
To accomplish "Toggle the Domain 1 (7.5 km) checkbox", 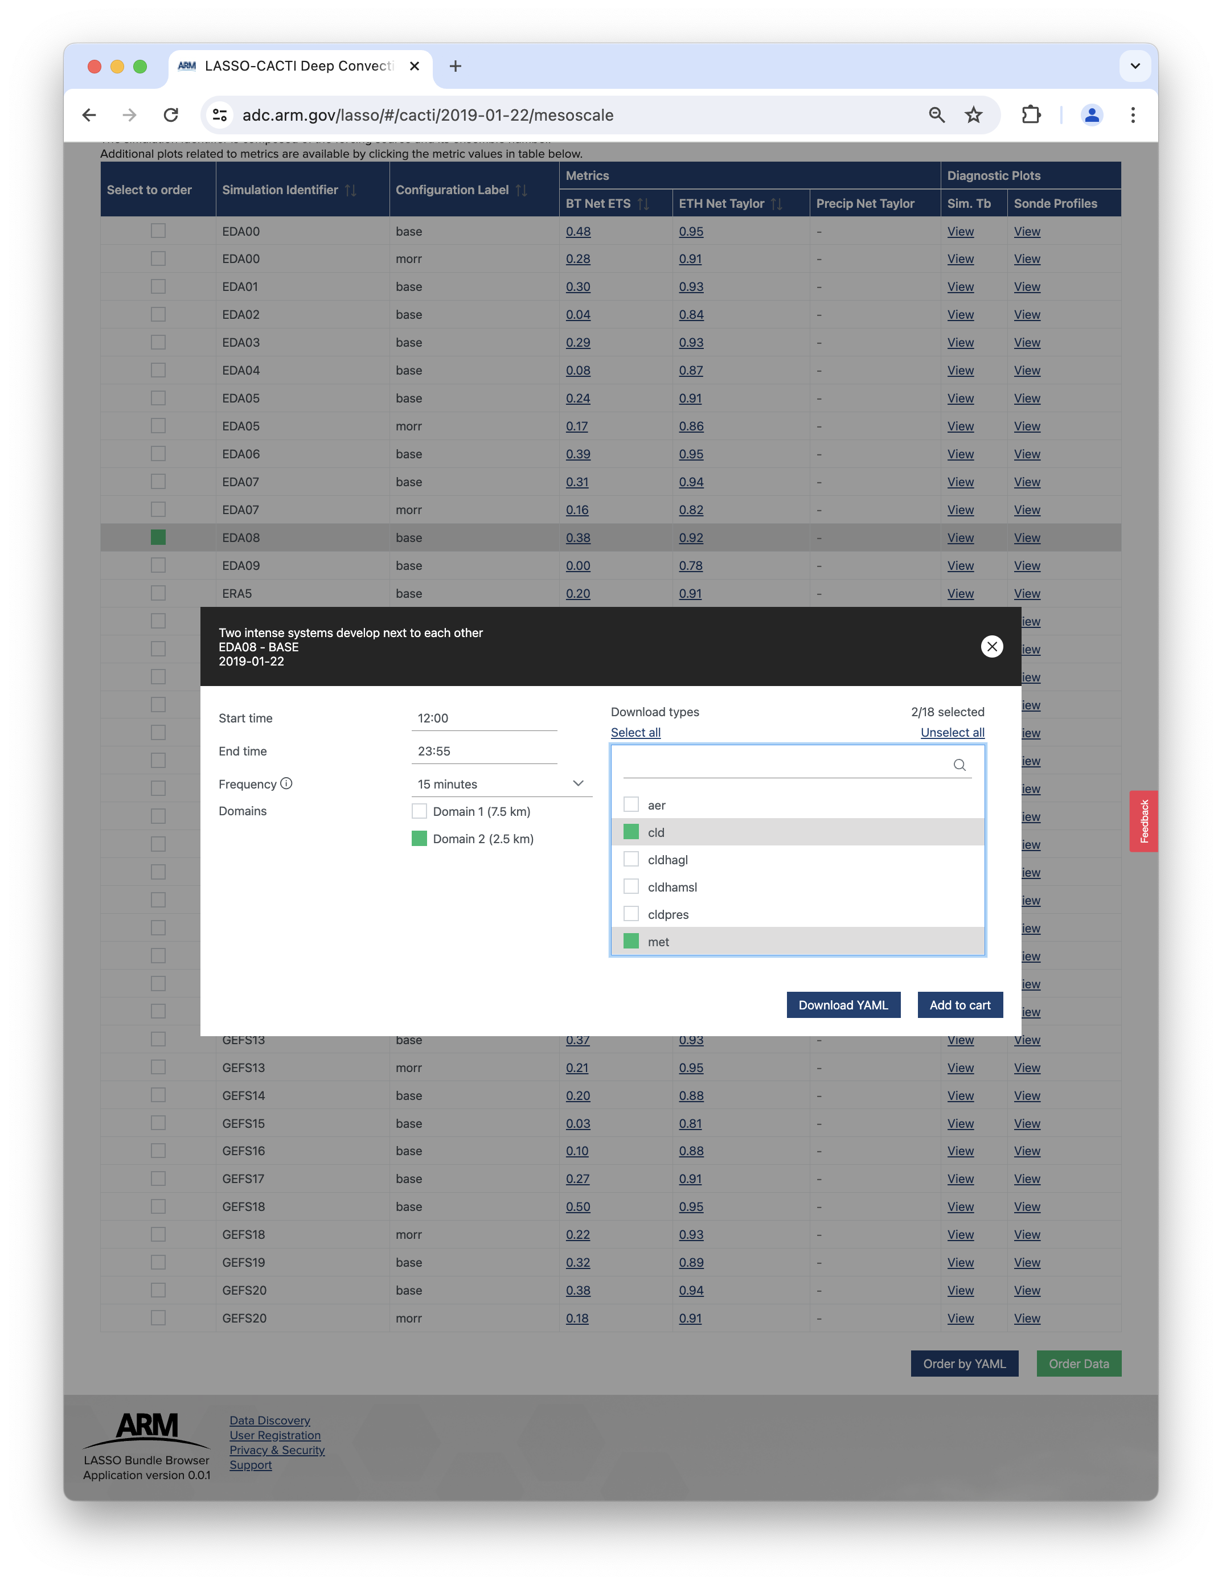I will (421, 811).
